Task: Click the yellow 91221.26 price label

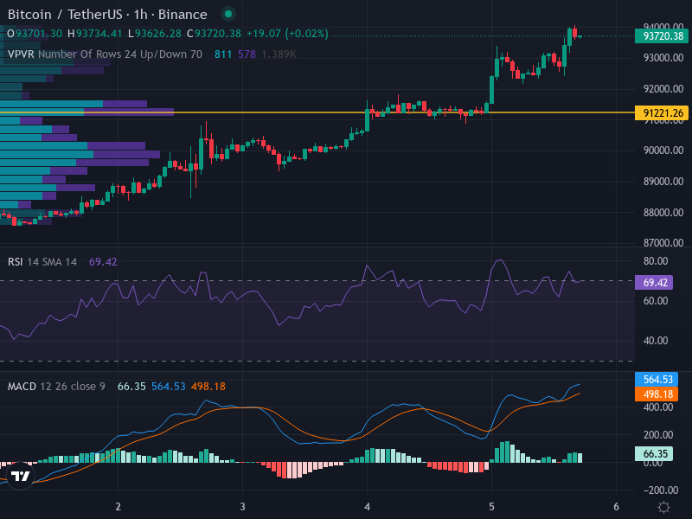Action: click(x=662, y=112)
